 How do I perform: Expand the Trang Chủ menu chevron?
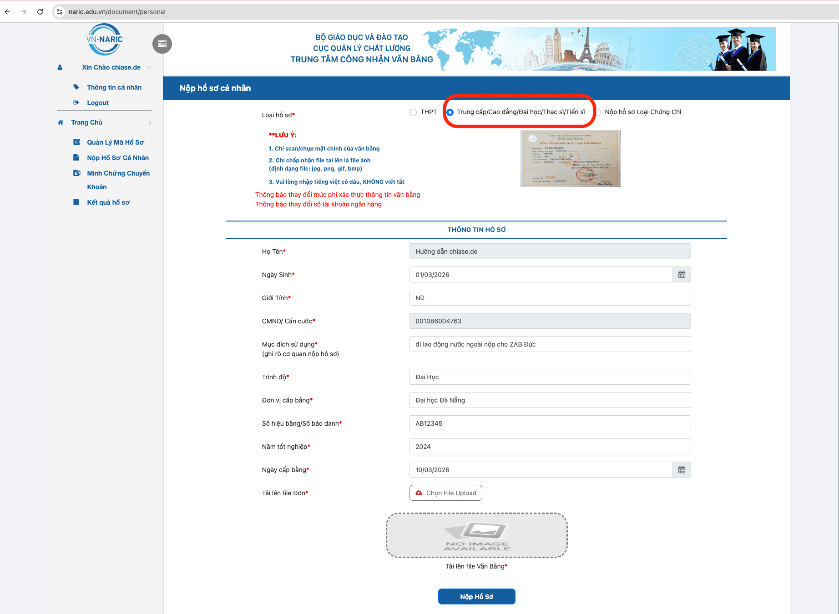coord(150,122)
